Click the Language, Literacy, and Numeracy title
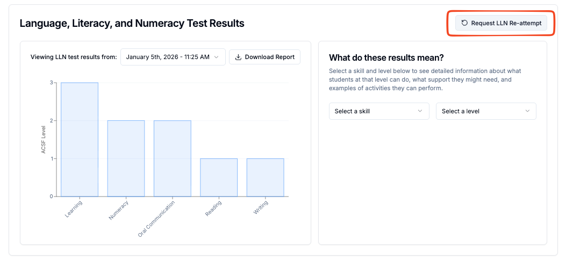The width and height of the screenshot is (566, 261). [132, 24]
